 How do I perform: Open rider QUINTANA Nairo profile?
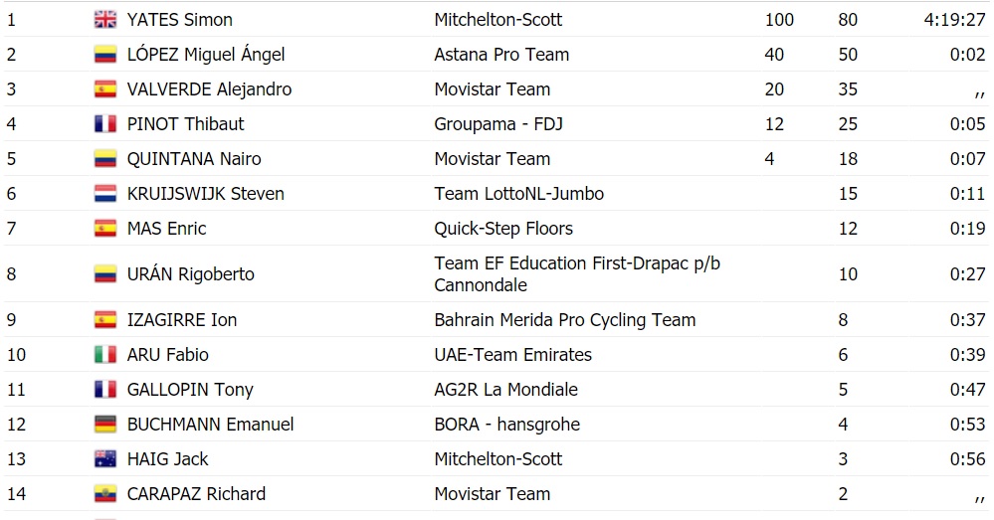point(194,159)
